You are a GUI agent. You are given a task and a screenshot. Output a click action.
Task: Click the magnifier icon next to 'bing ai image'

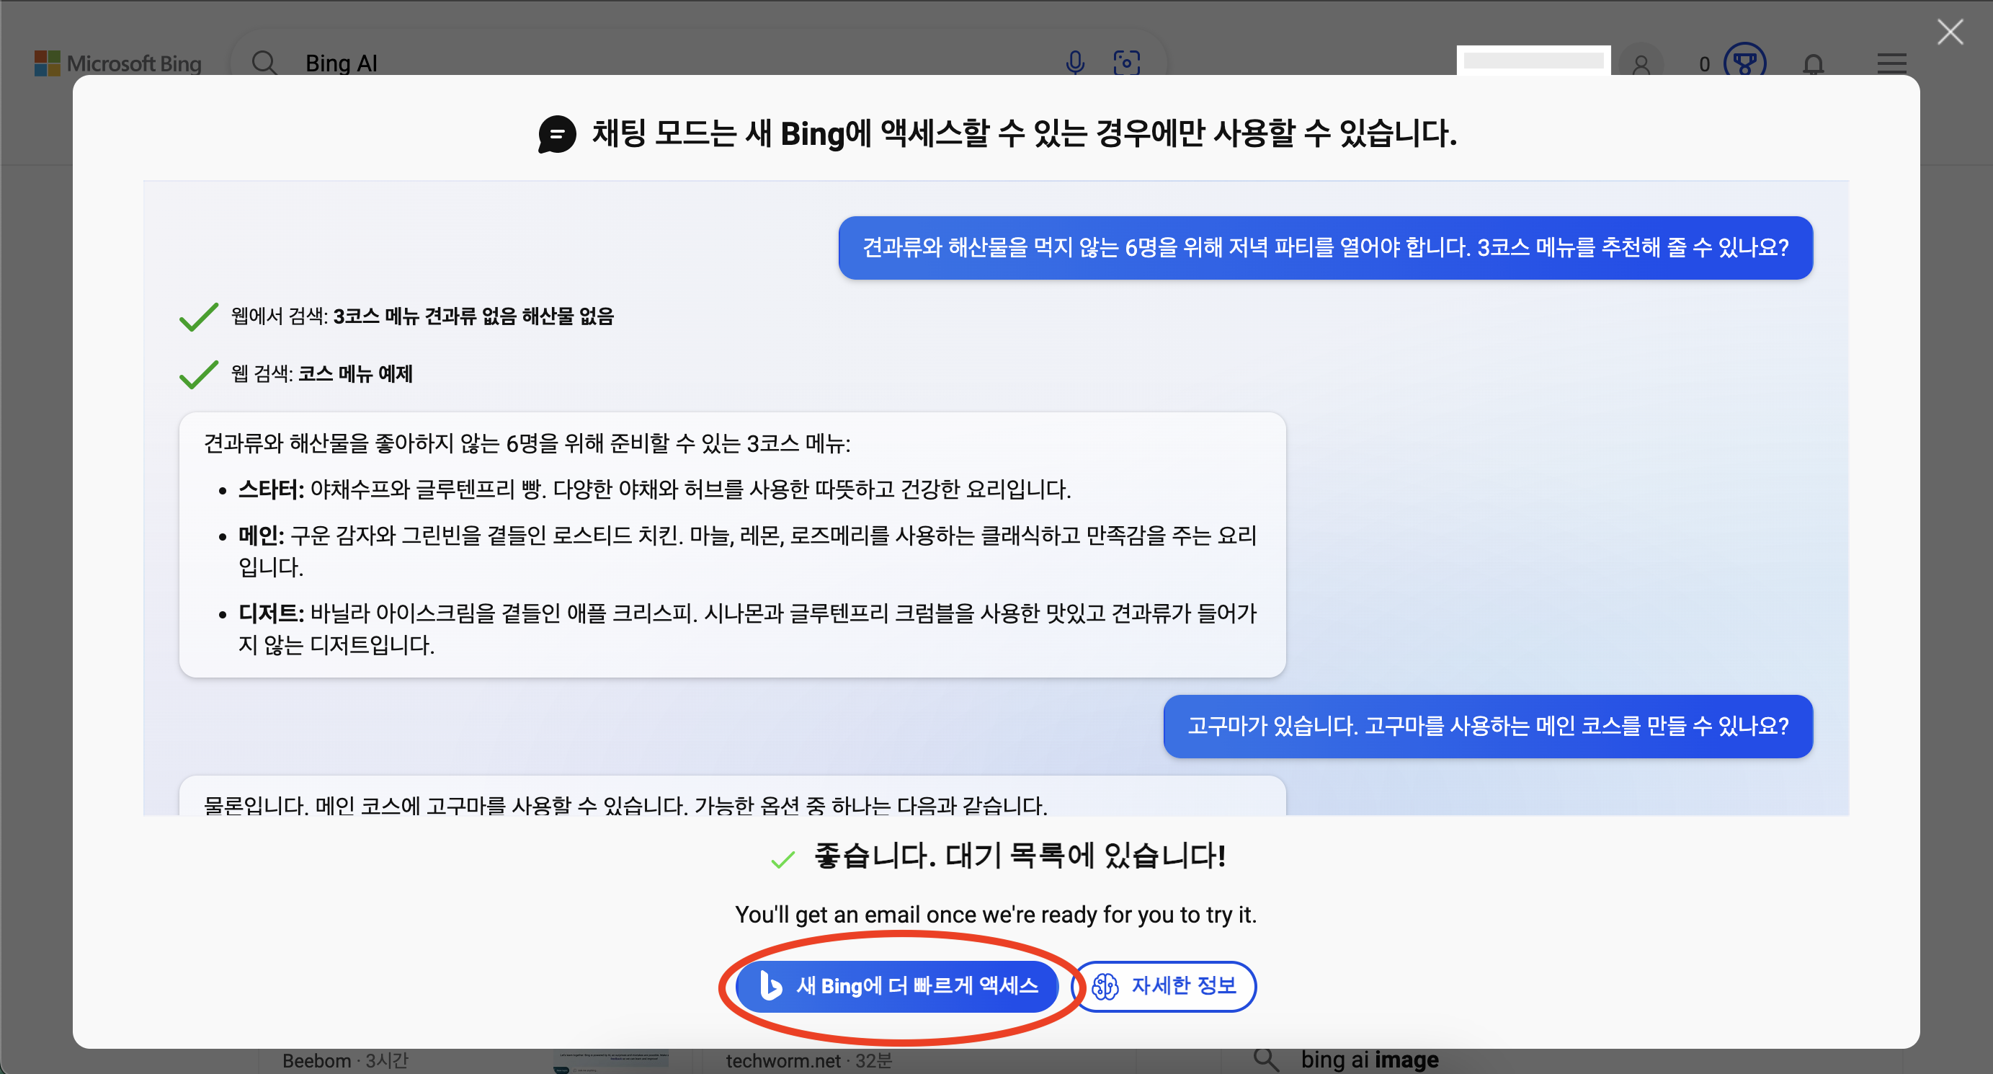pyautogui.click(x=1266, y=1060)
